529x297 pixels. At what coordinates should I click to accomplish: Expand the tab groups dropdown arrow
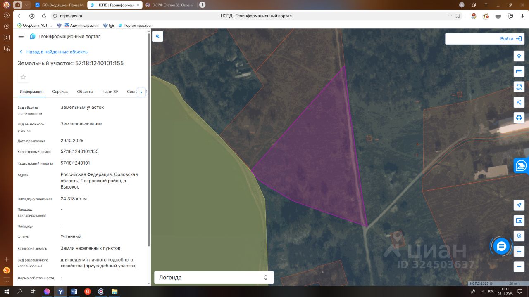point(27,5)
